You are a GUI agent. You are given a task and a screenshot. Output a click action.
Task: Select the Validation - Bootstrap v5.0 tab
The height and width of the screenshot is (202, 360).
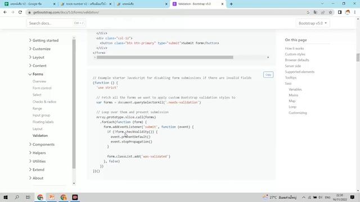pyautogui.click(x=197, y=4)
